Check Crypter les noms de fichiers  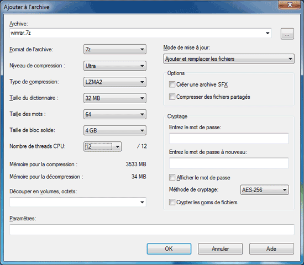click(x=172, y=202)
